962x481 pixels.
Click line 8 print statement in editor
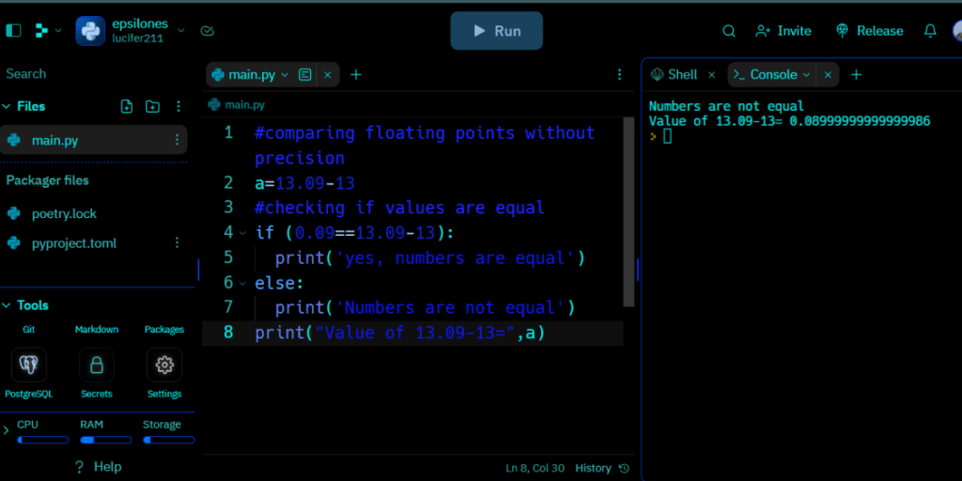pyautogui.click(x=400, y=334)
